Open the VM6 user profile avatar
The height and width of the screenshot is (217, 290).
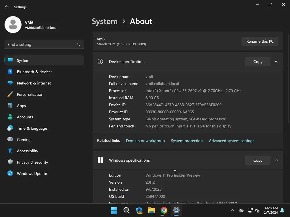click(x=13, y=25)
